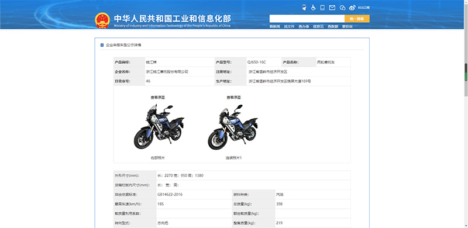Screen dimensions: 468x228
Task: Click the 右部照片 caption
Action: pos(157,158)
